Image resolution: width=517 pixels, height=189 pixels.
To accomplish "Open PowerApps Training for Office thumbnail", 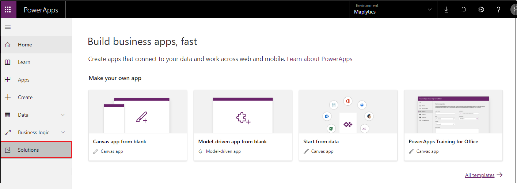I will point(453,111).
